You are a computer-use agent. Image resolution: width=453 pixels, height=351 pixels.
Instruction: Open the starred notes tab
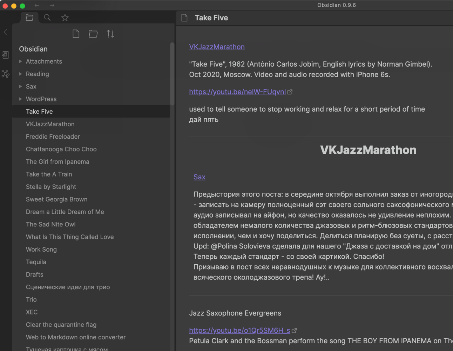(65, 18)
